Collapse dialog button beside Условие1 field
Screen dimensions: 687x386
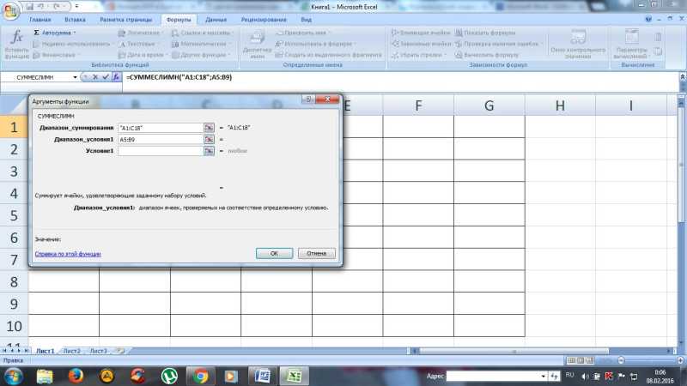(209, 151)
